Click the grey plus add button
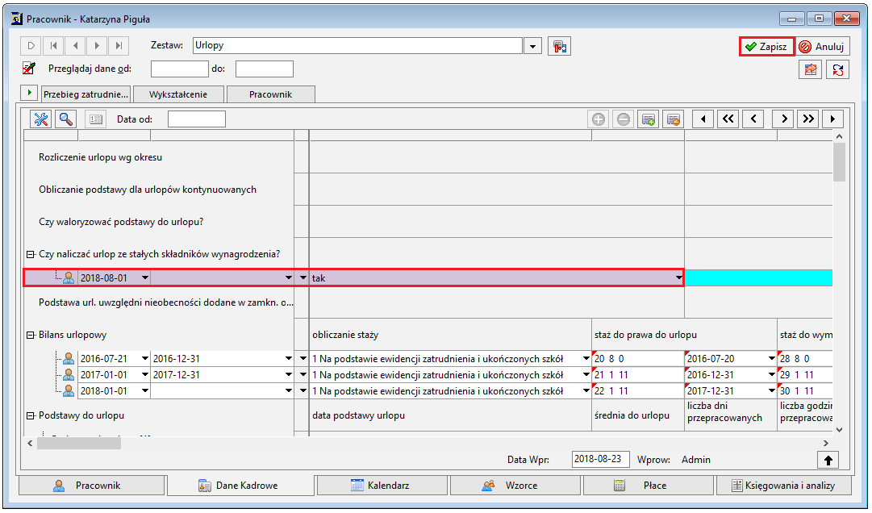This screenshot has height=513, width=872. (599, 119)
